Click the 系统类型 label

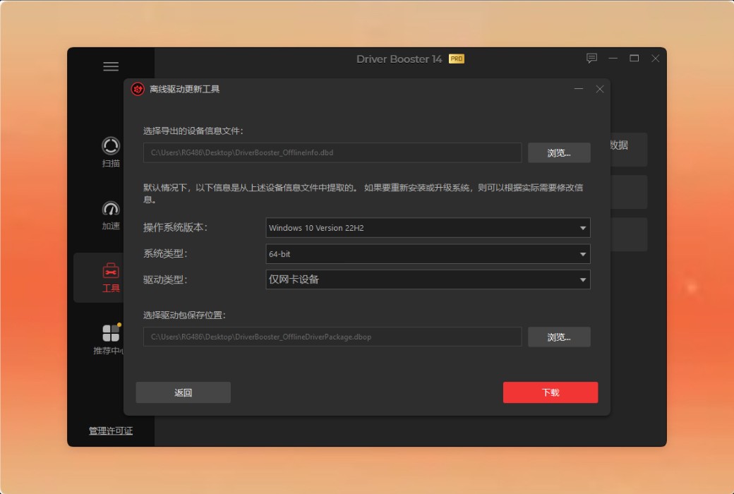coord(164,254)
